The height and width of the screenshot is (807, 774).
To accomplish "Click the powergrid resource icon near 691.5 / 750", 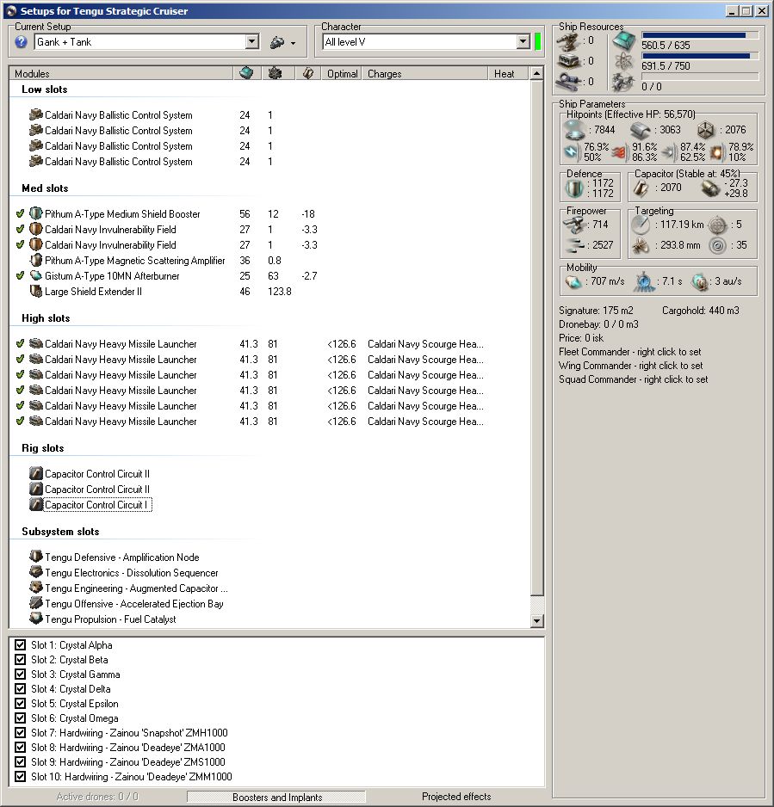I will 624,62.
